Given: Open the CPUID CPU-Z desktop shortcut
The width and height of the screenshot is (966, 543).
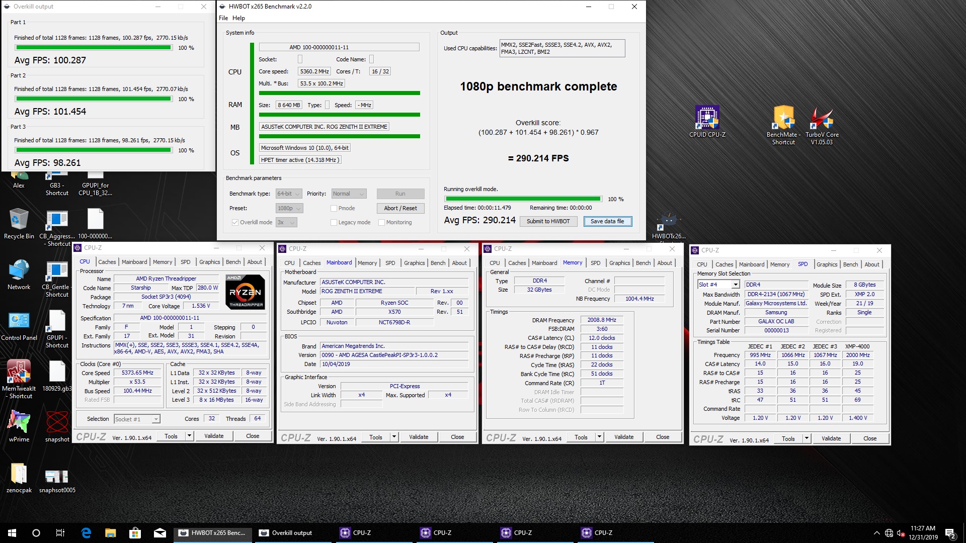Looking at the screenshot, I should (x=707, y=121).
